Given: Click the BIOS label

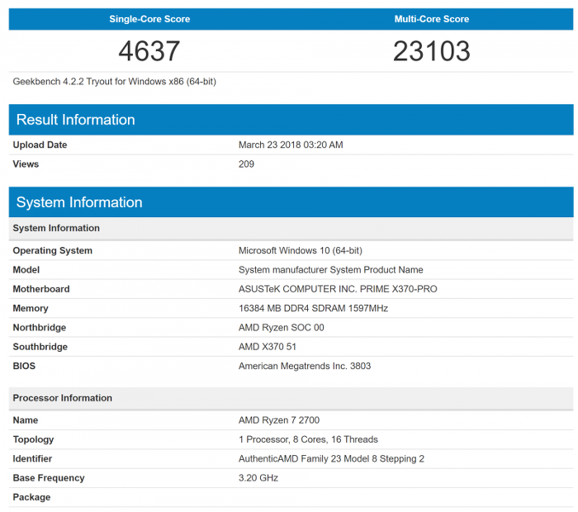Looking at the screenshot, I should [x=24, y=366].
